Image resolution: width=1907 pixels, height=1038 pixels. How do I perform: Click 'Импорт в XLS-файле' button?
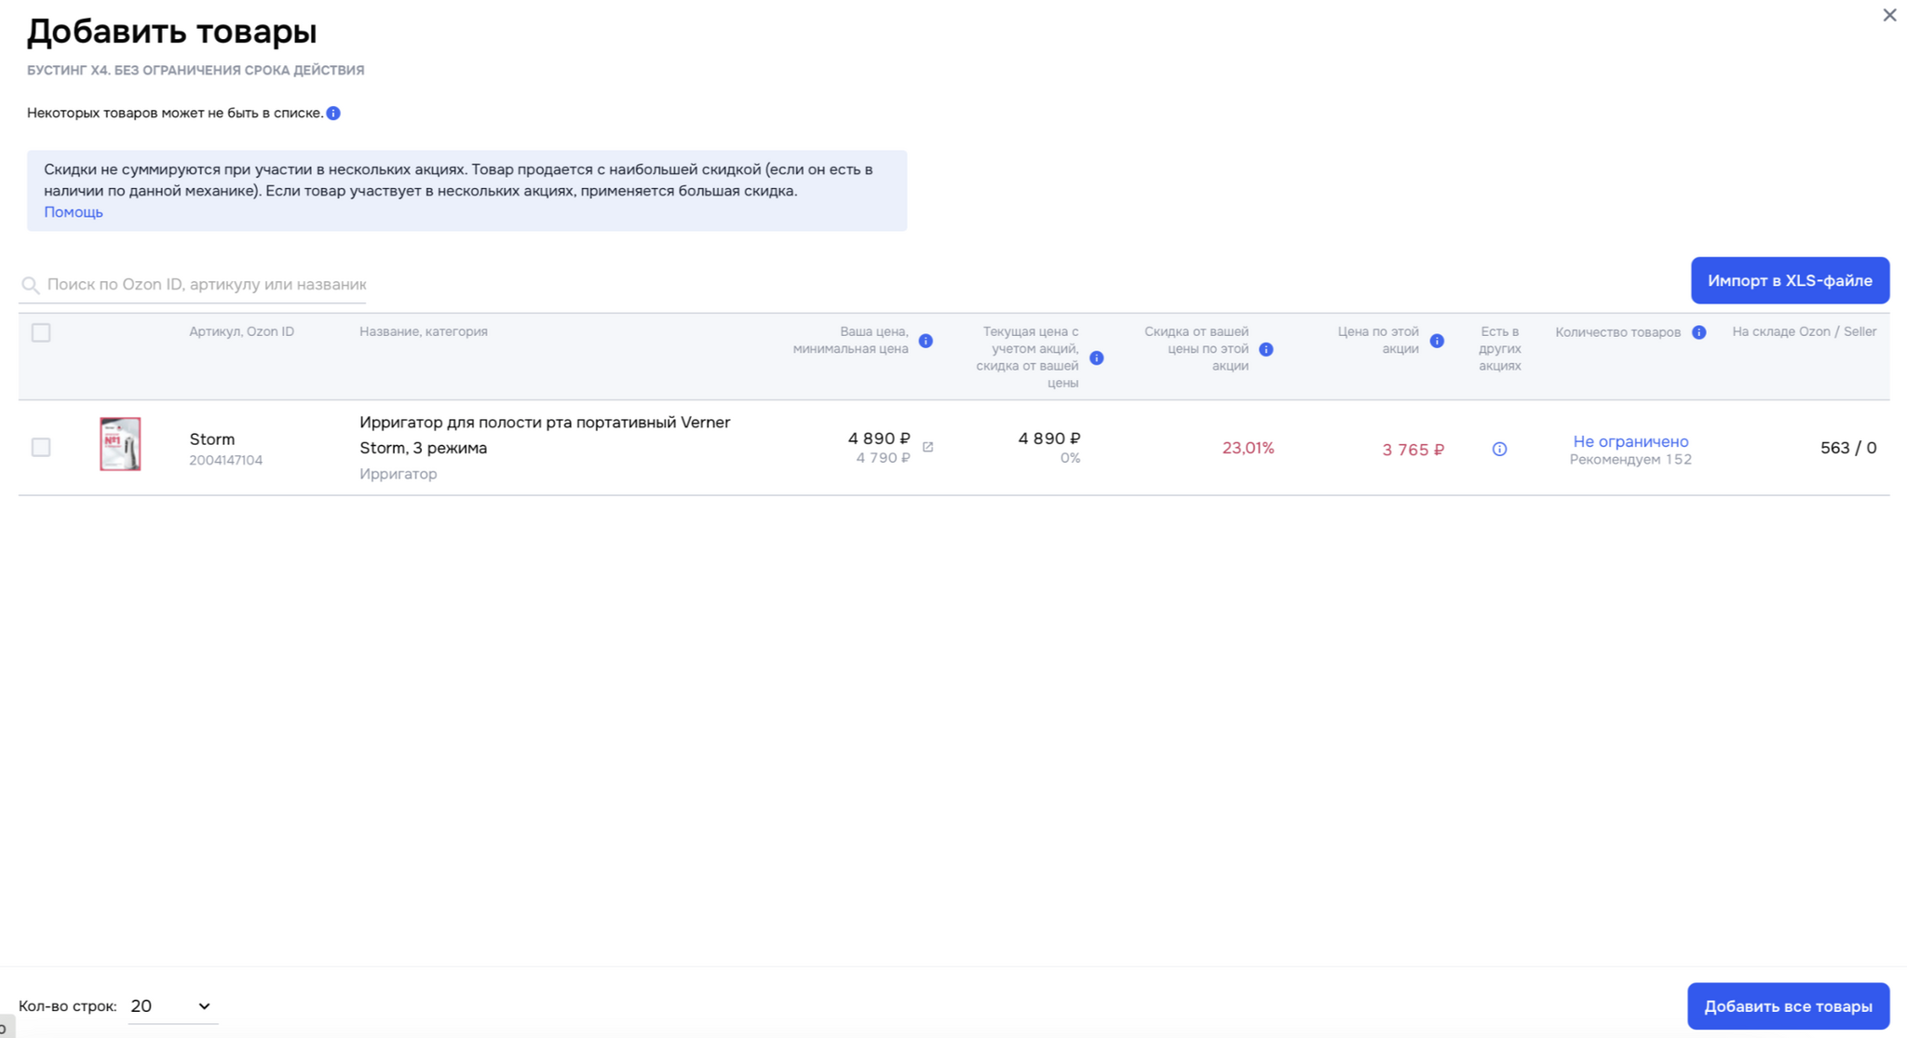pos(1789,280)
